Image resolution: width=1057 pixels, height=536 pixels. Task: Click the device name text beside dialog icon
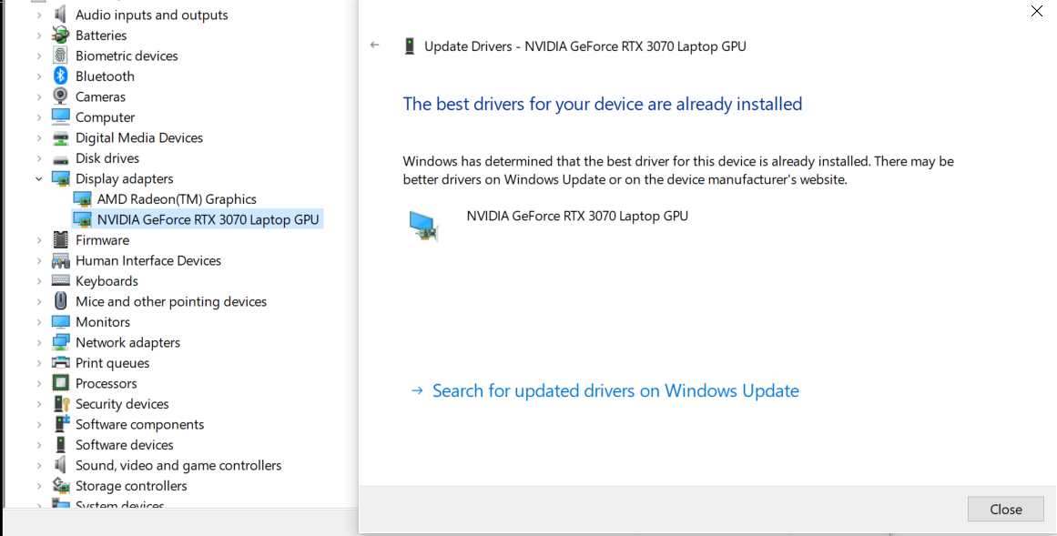pyautogui.click(x=577, y=216)
